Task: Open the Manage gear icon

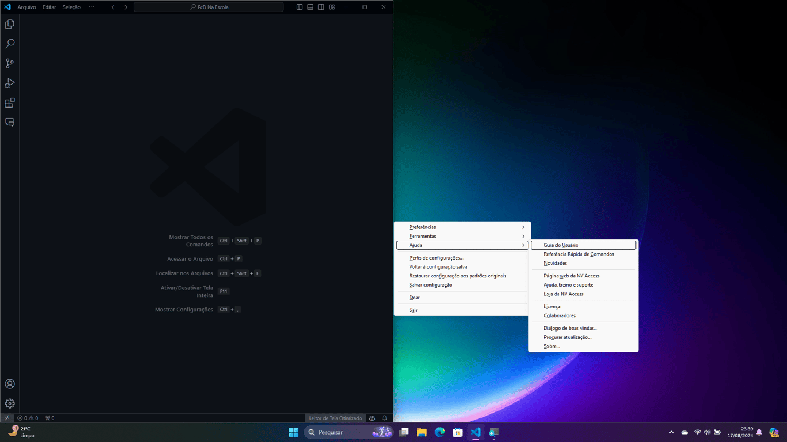Action: click(10, 403)
